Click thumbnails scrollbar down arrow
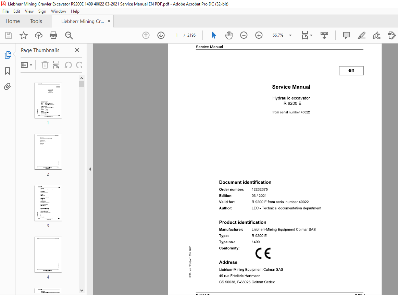Viewport: 398px width, 295px height. (x=82, y=291)
